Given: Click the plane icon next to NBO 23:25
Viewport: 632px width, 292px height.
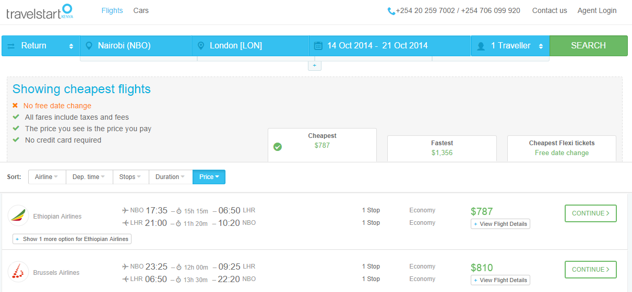Looking at the screenshot, I should (x=125, y=266).
